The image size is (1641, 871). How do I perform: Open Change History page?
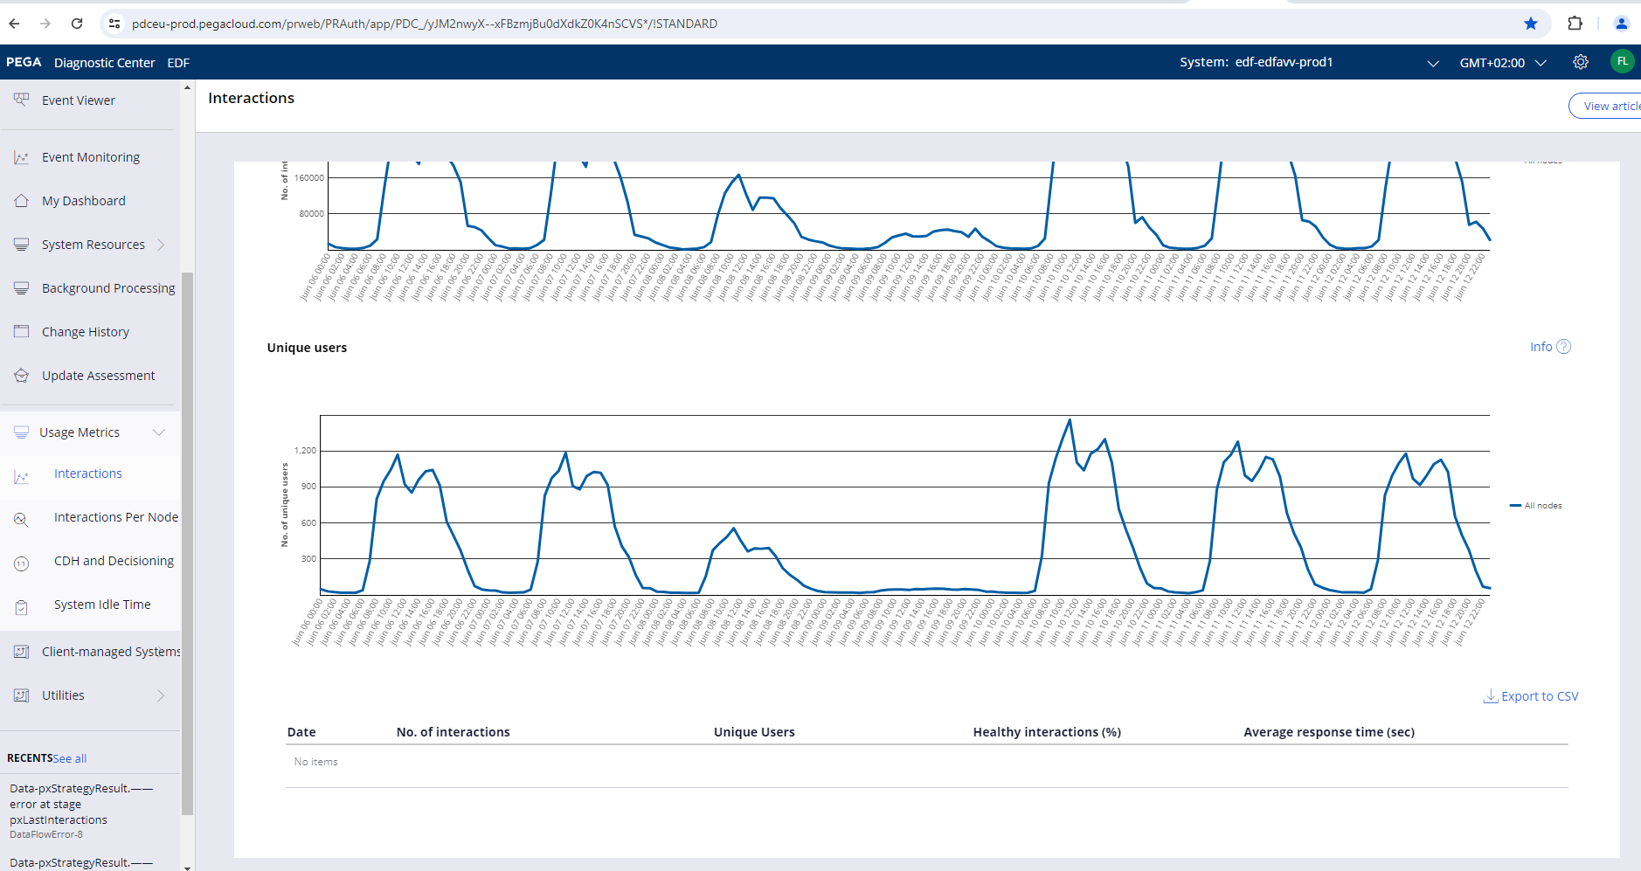(86, 332)
